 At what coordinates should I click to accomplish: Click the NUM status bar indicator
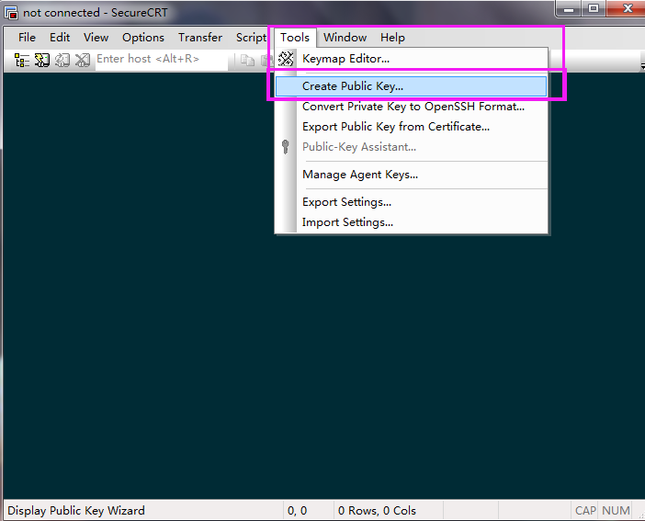pos(616,511)
